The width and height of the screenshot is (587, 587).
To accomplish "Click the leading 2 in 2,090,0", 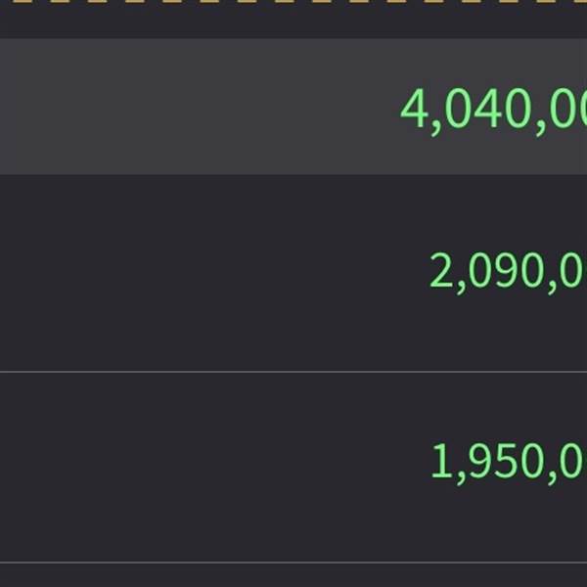I will [x=442, y=271].
